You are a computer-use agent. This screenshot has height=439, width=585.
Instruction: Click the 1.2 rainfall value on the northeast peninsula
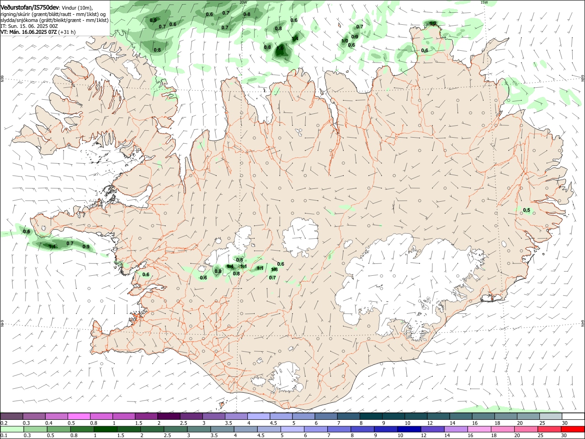pyautogui.click(x=433, y=23)
